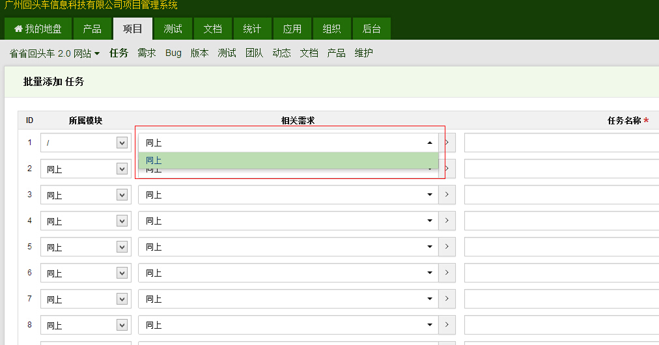Focus the 任务名称 field in row 3
The image size is (659, 345).
[561, 195]
